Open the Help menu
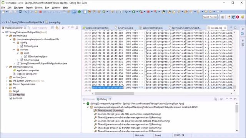The width and height of the screenshot is (246, 138). tap(65, 8)
